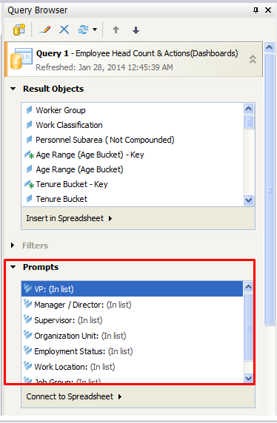Collapse Query 1 using double chevron
This screenshot has height=423, width=277.
click(253, 59)
